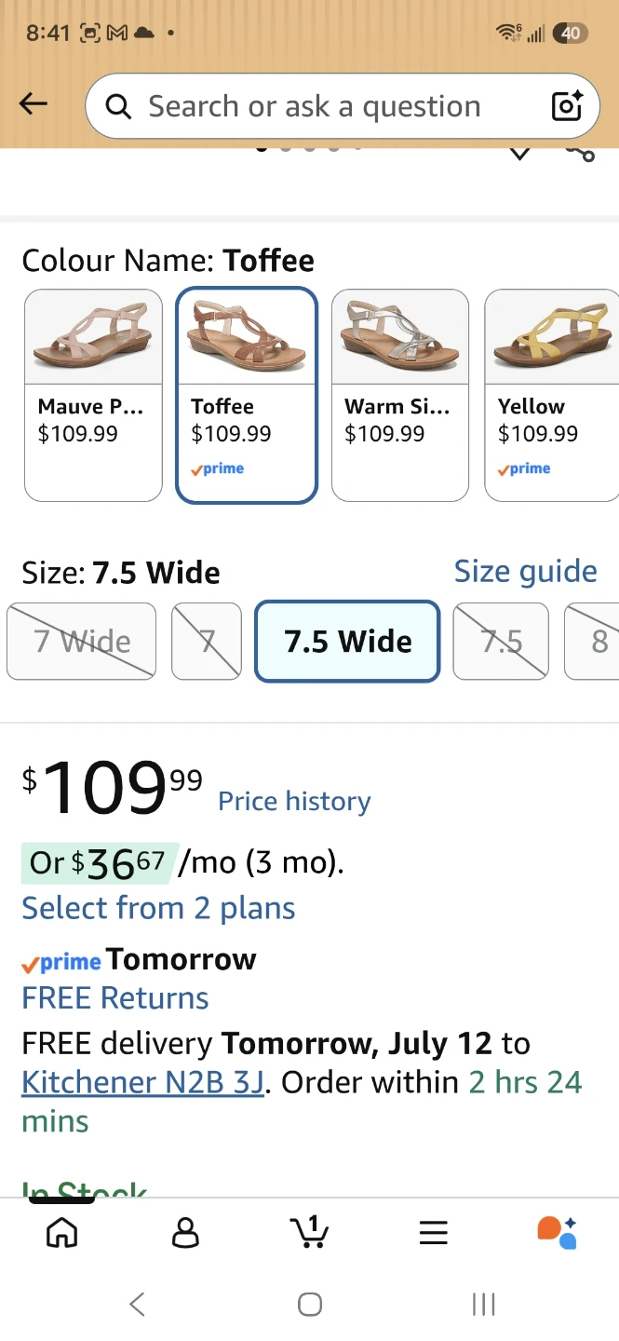The height and width of the screenshot is (1341, 619).
Task: Tap the wishlist heart icon
Action: pos(519,153)
